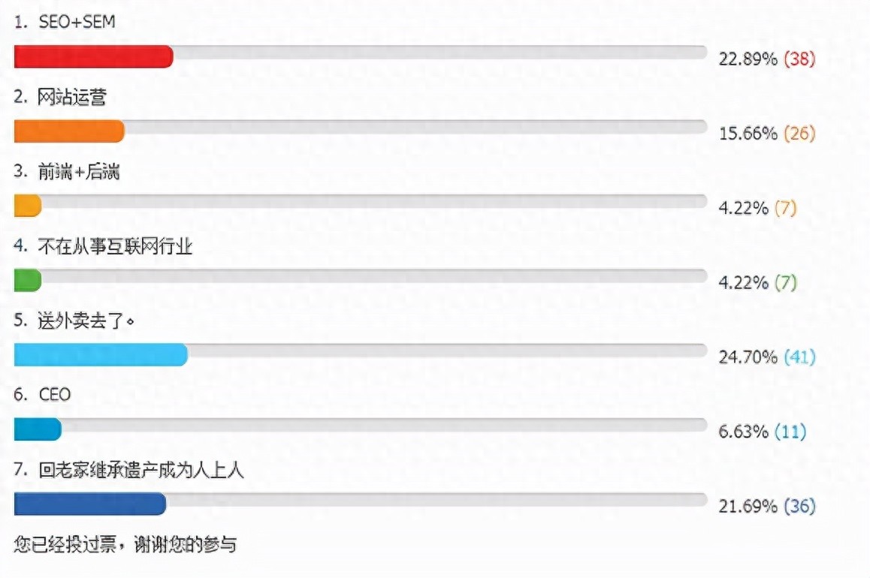The image size is (870, 578).
Task: Select the 网站运营 option label
Action: [x=72, y=98]
